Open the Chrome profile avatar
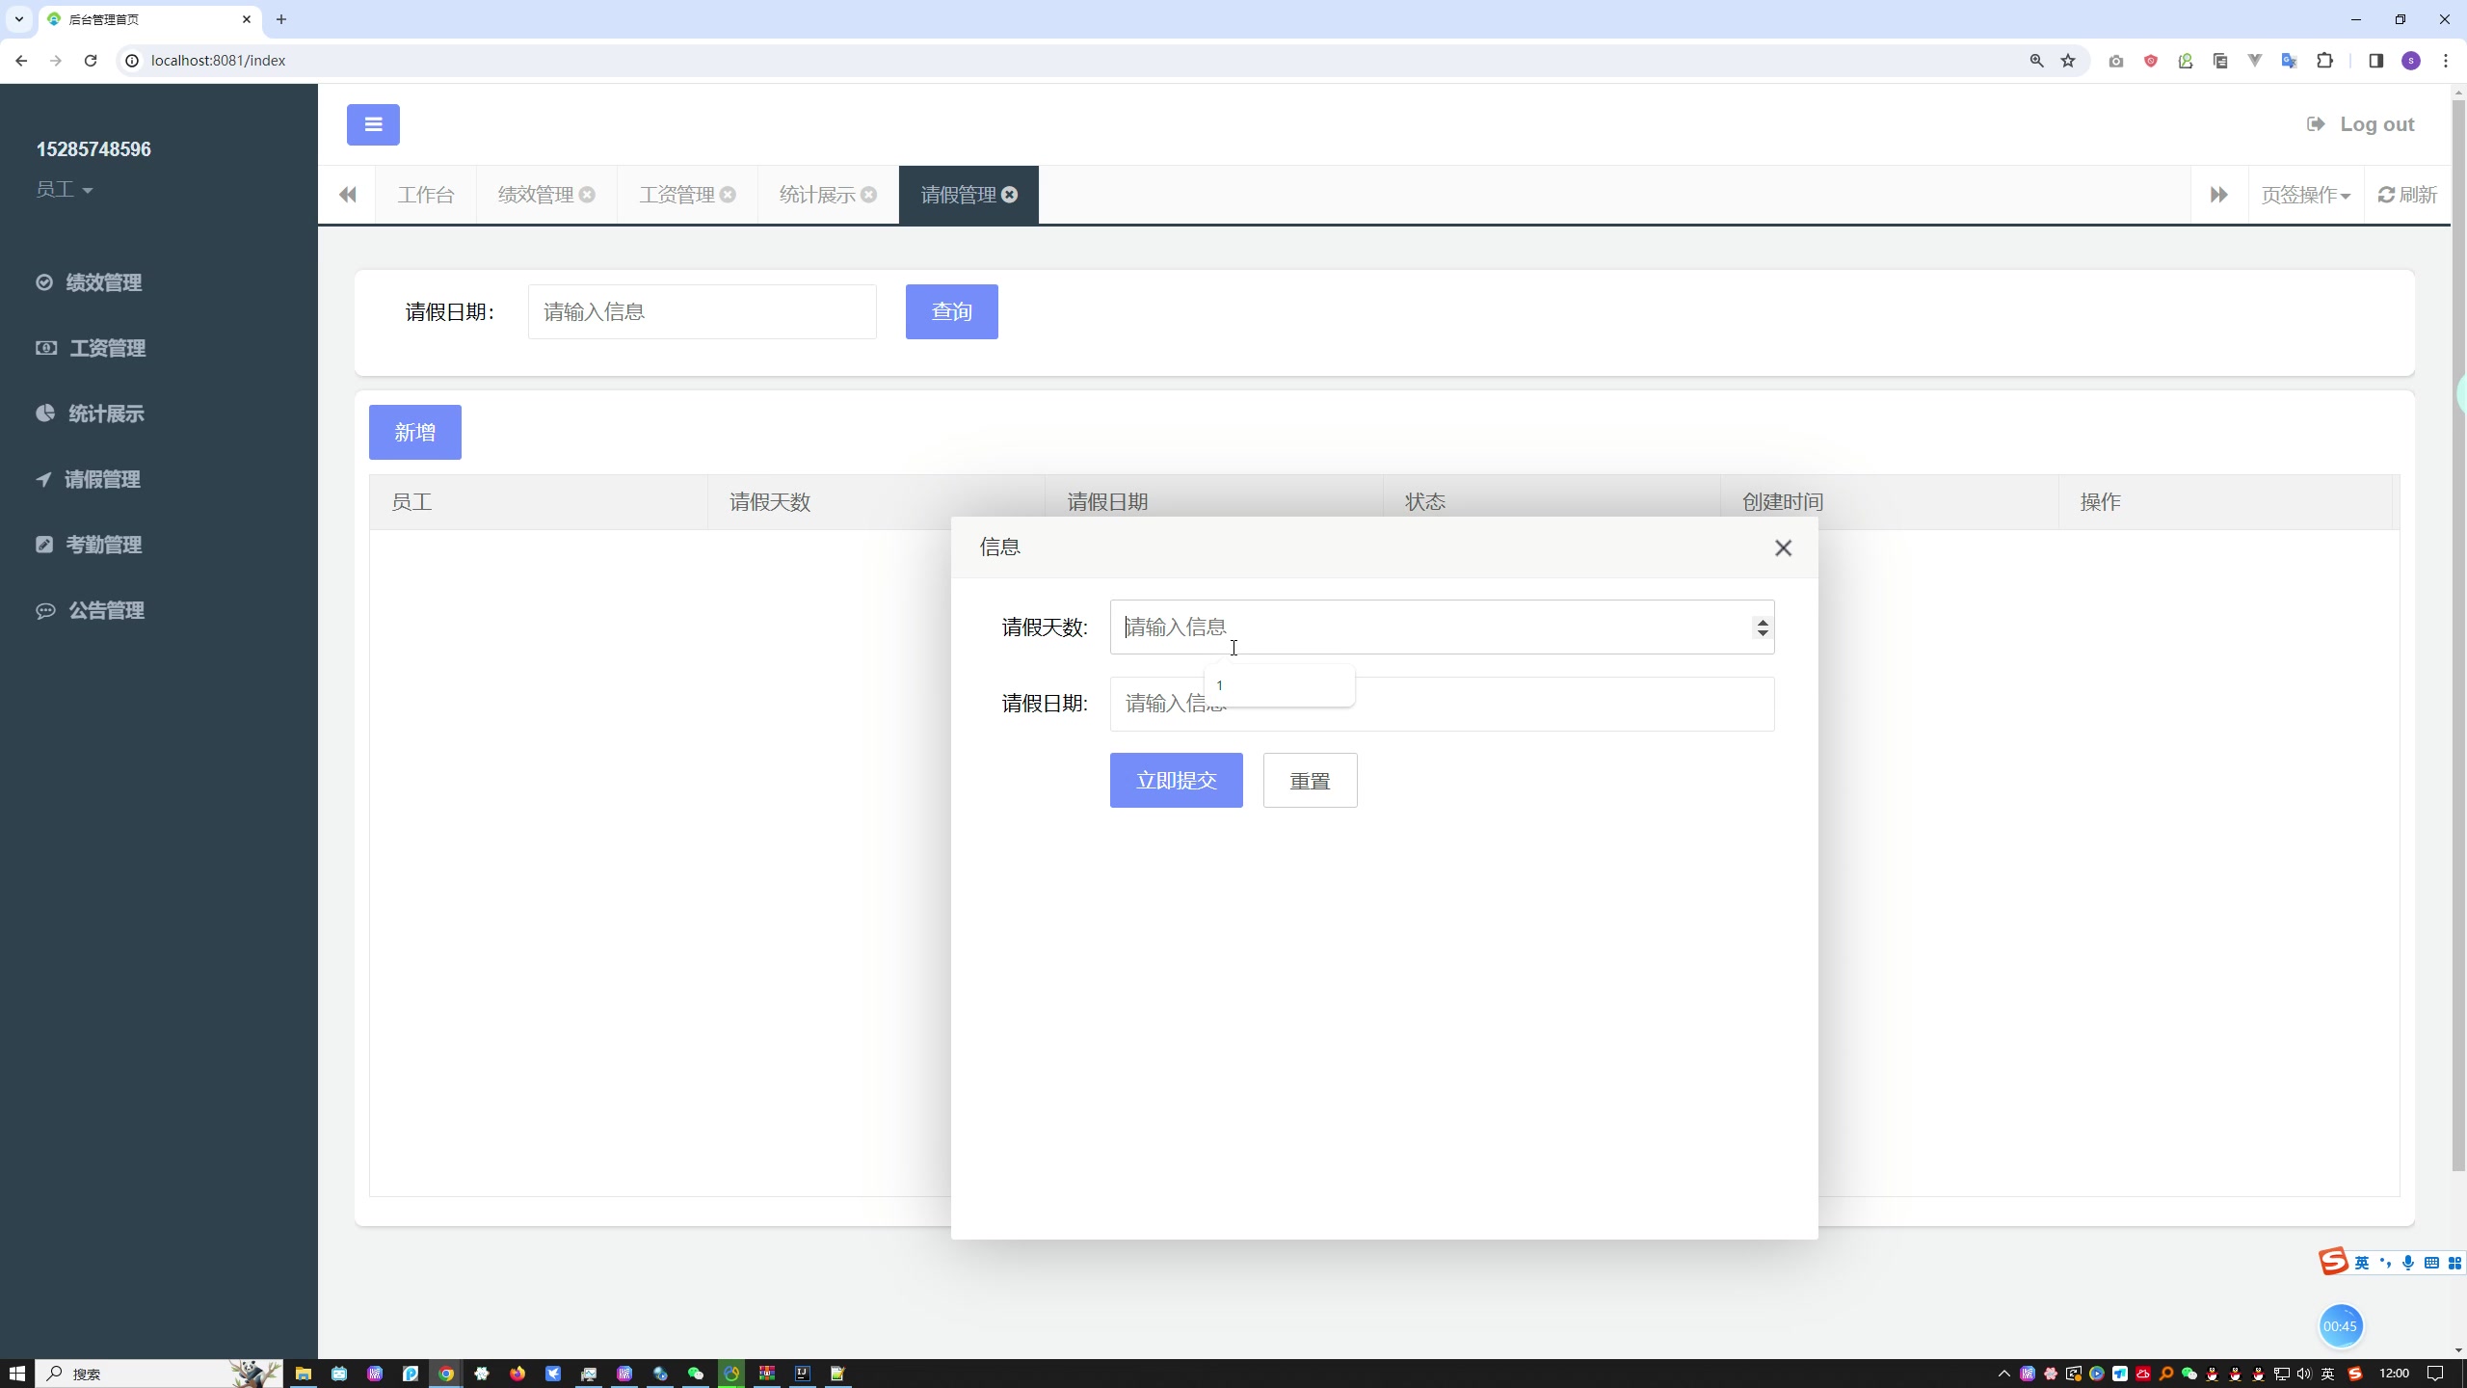Screen dimensions: 2467x1388 [2411, 61]
